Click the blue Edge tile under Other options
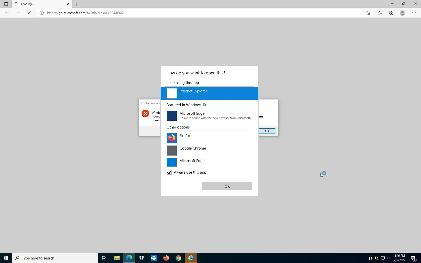Viewport: 421px width, 263px height. tap(172, 162)
